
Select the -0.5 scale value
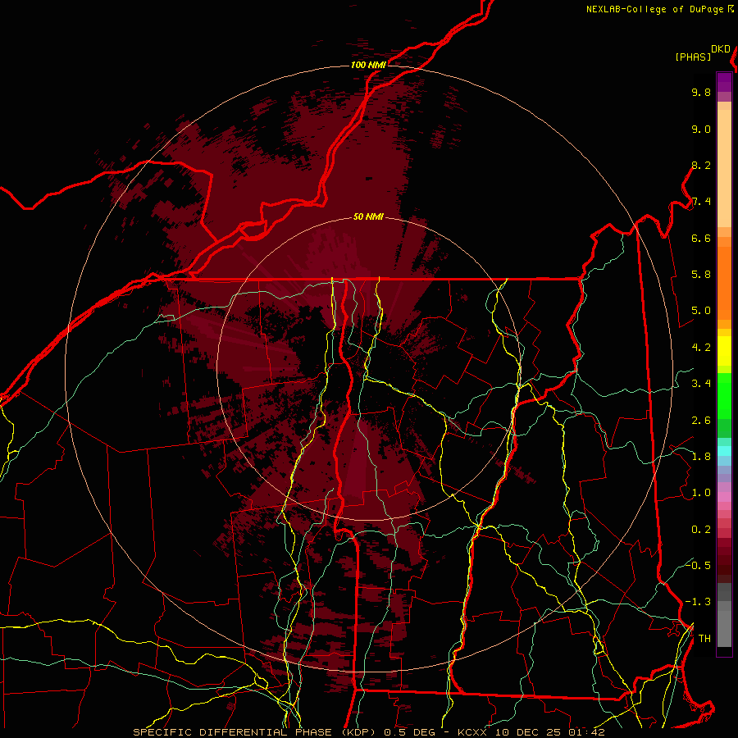(x=698, y=565)
